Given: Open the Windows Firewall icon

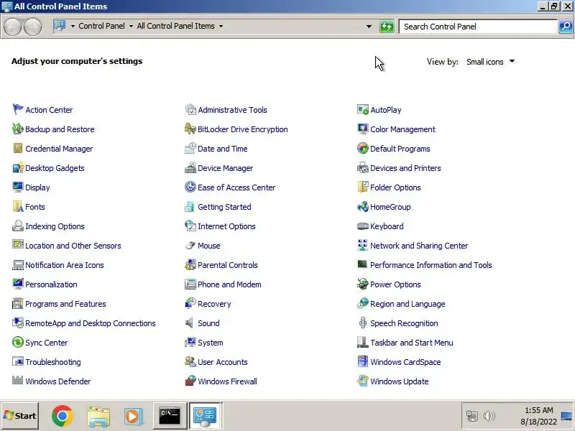Looking at the screenshot, I should pyautogui.click(x=190, y=381).
